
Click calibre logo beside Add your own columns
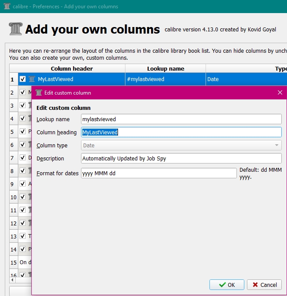(16, 29)
